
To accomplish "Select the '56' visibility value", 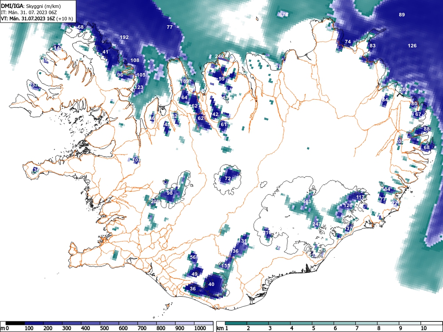I will pos(193,257).
